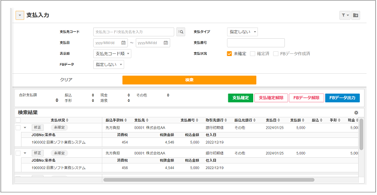Sort results by 支払番号 column
The image size is (377, 195).
(189, 120)
